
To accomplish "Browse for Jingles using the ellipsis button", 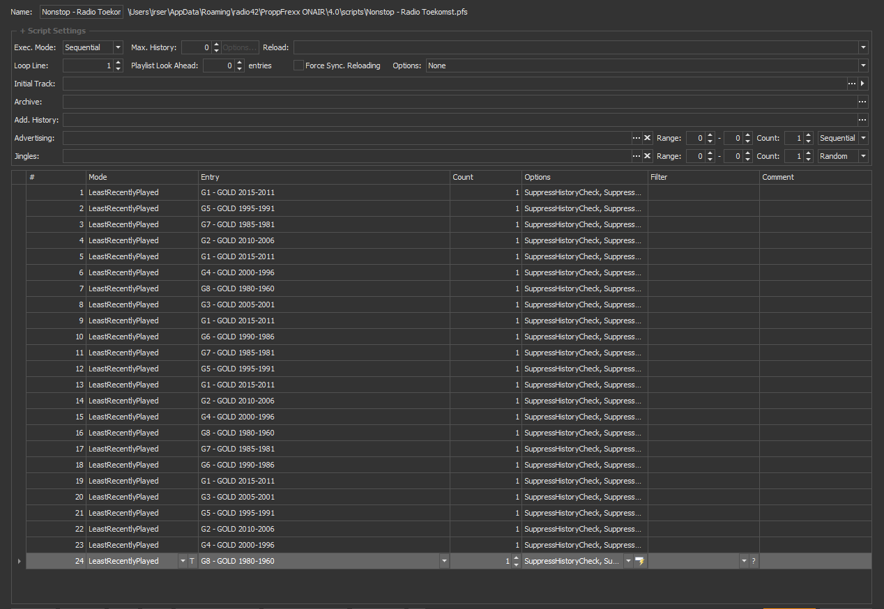I will point(636,156).
